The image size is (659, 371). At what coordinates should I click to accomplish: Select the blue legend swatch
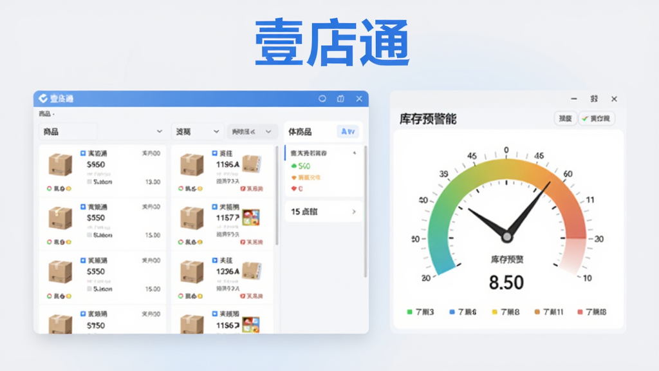click(452, 312)
